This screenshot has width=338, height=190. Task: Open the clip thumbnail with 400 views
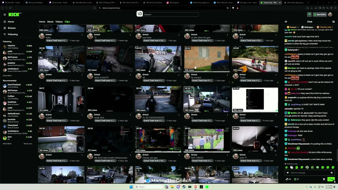point(61,59)
